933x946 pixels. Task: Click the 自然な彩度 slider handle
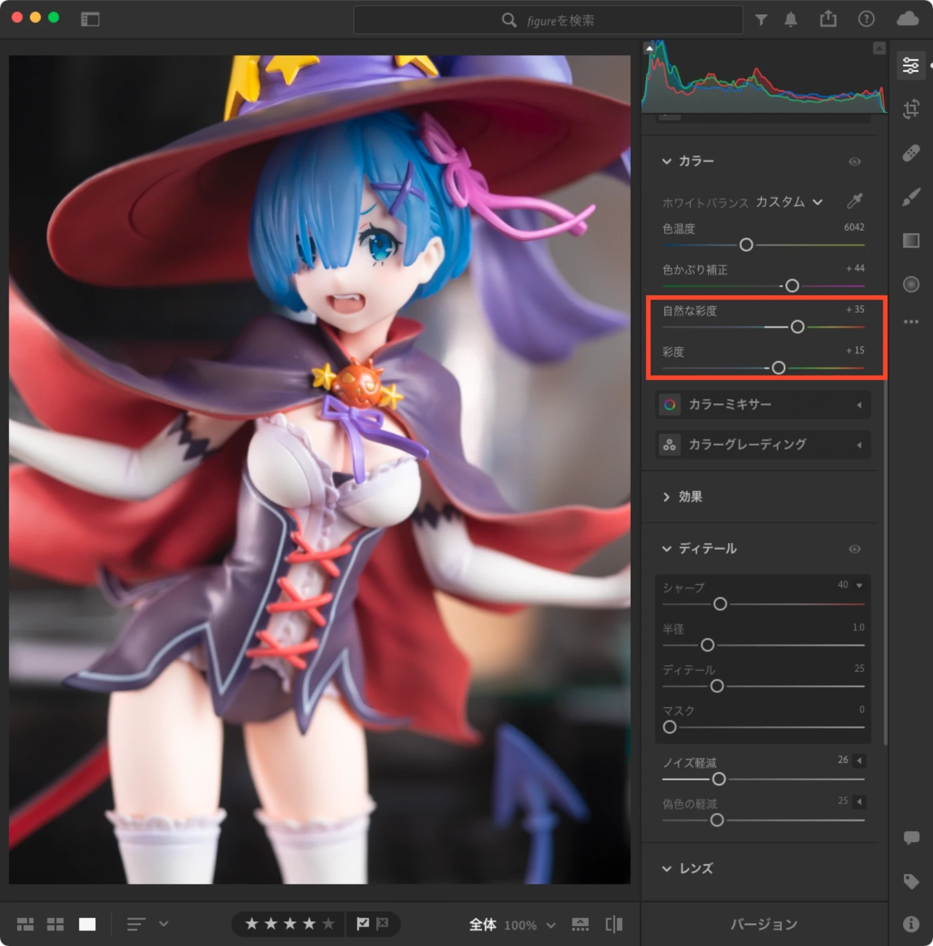coord(797,327)
